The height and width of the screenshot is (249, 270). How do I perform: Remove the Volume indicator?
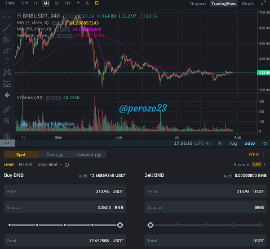tap(59, 98)
